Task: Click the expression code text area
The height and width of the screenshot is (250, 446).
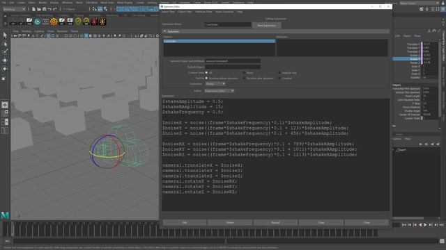Action: (275, 155)
